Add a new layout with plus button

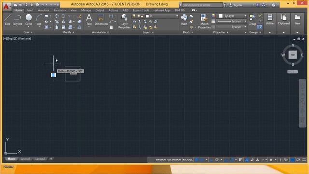pyautogui.click(x=51, y=159)
